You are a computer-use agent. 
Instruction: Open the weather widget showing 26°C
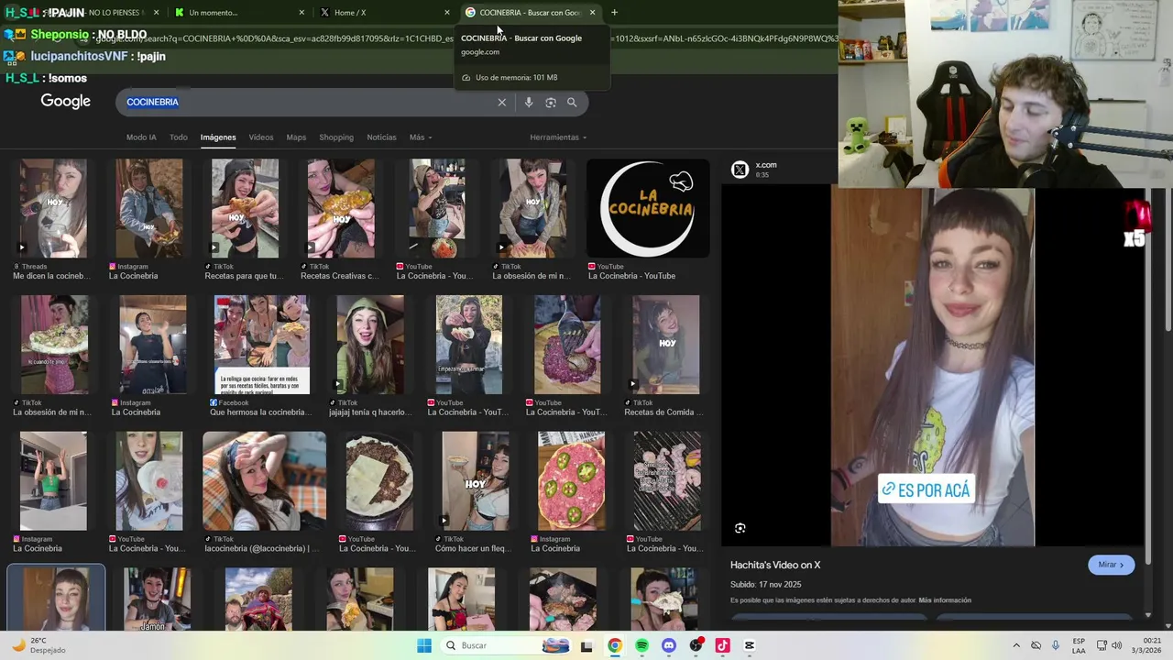point(38,645)
